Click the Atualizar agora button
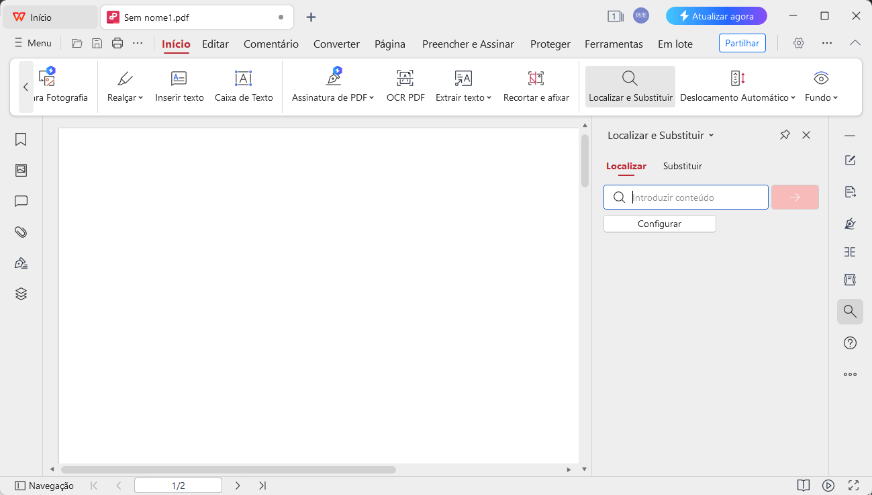Image resolution: width=872 pixels, height=495 pixels. [716, 16]
